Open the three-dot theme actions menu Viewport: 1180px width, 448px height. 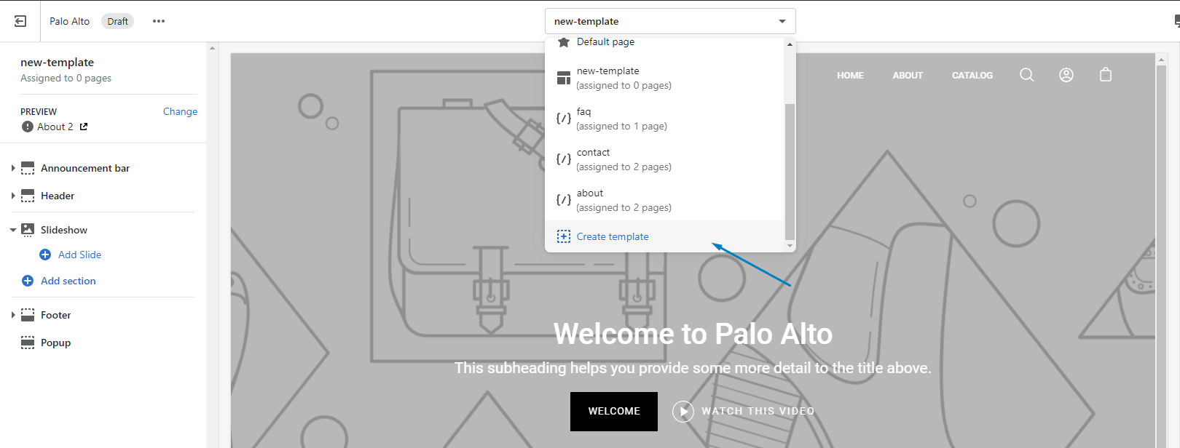pos(159,21)
